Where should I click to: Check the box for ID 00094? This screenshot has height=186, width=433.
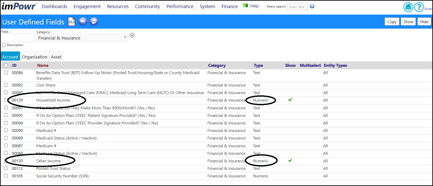point(6,123)
